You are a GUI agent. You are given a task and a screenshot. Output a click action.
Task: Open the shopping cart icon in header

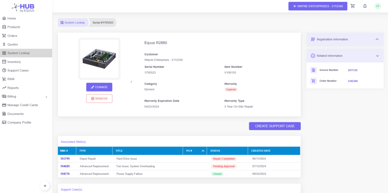(x=353, y=6)
